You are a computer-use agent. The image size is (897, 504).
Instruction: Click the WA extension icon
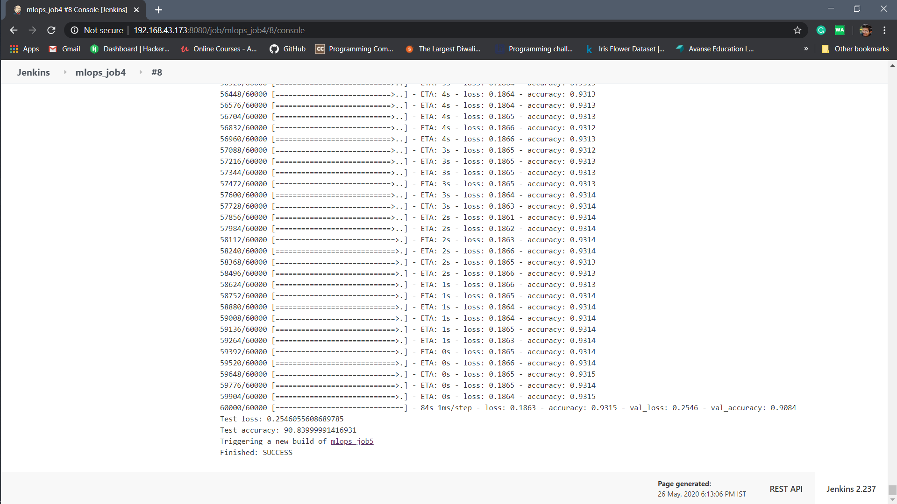(x=840, y=30)
